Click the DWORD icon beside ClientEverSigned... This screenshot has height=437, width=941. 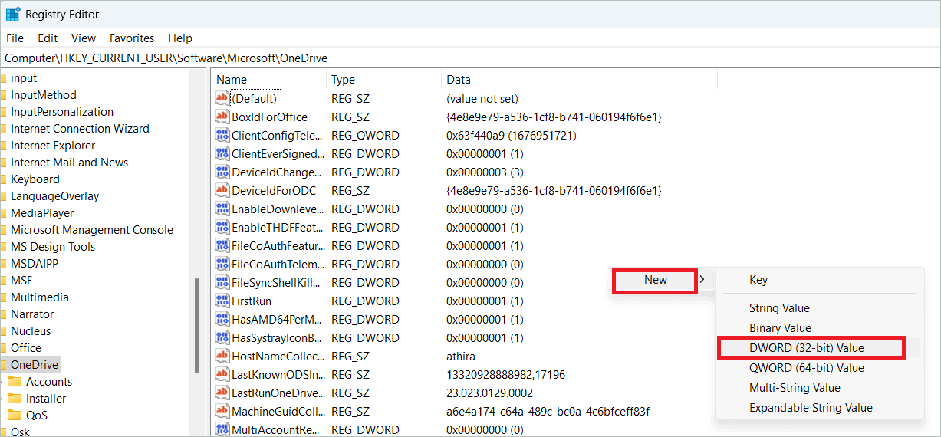[x=222, y=153]
